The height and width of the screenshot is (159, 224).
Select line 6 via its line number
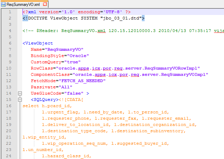(10, 43)
